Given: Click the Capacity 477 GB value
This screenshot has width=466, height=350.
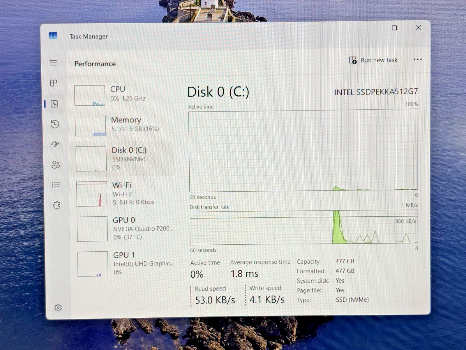Looking at the screenshot, I should point(345,261).
